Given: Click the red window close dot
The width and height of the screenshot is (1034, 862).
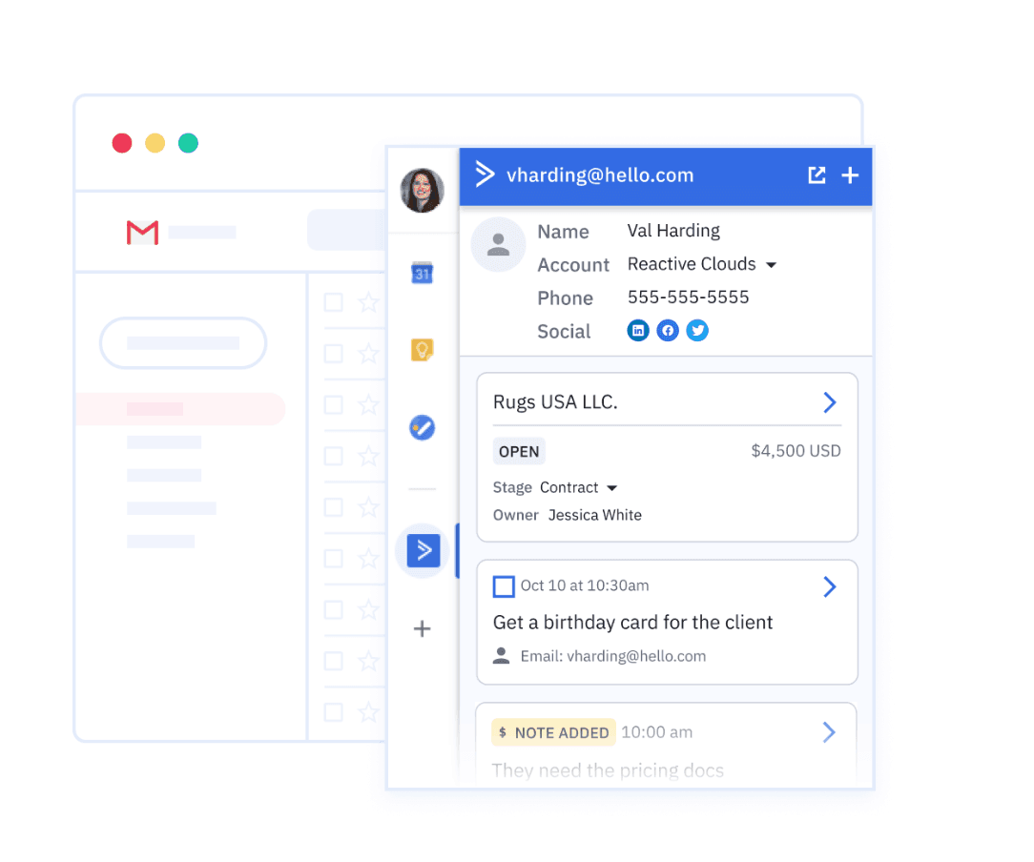Looking at the screenshot, I should pos(122,143).
